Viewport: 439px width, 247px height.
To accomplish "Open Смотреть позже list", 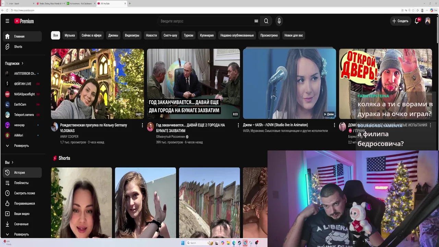I will pos(22,193).
